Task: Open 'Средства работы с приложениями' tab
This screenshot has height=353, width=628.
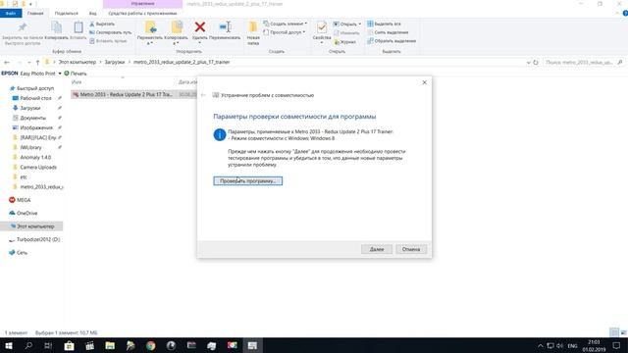Action: (x=142, y=13)
